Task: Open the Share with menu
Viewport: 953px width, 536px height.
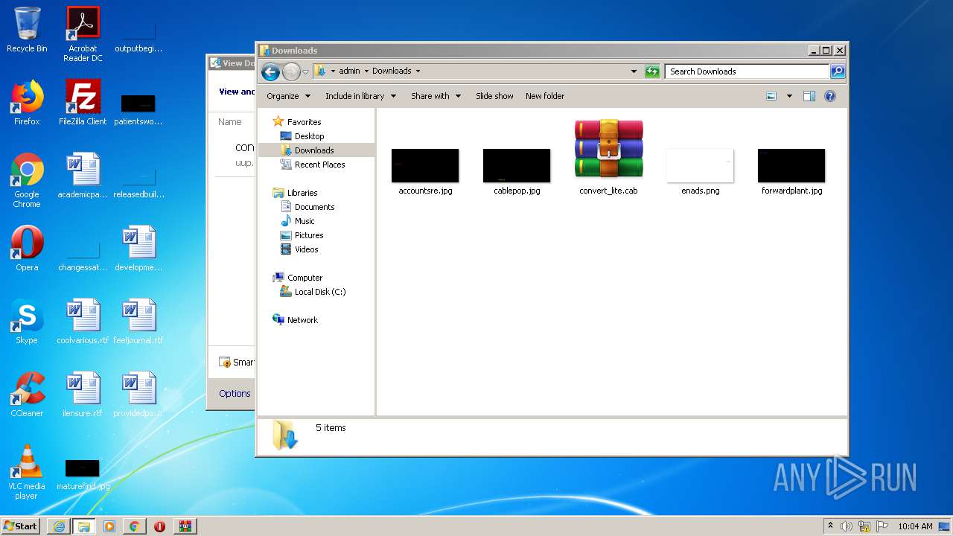Action: pos(436,96)
